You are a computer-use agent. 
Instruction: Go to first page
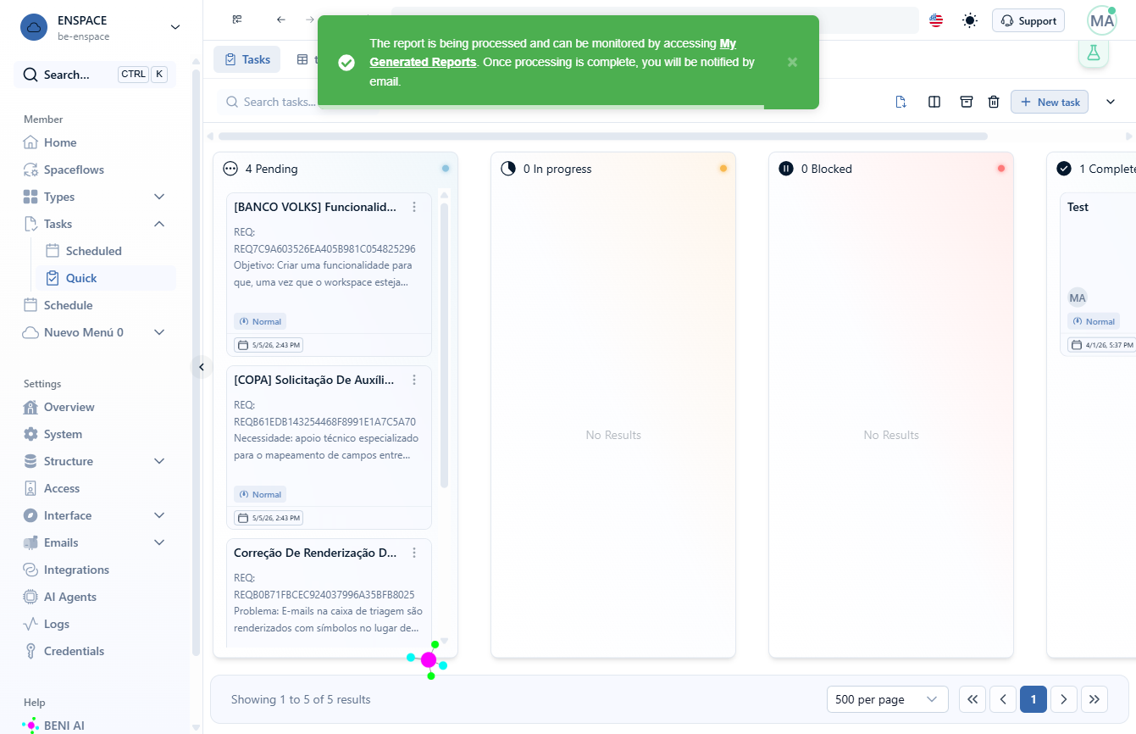tap(973, 699)
